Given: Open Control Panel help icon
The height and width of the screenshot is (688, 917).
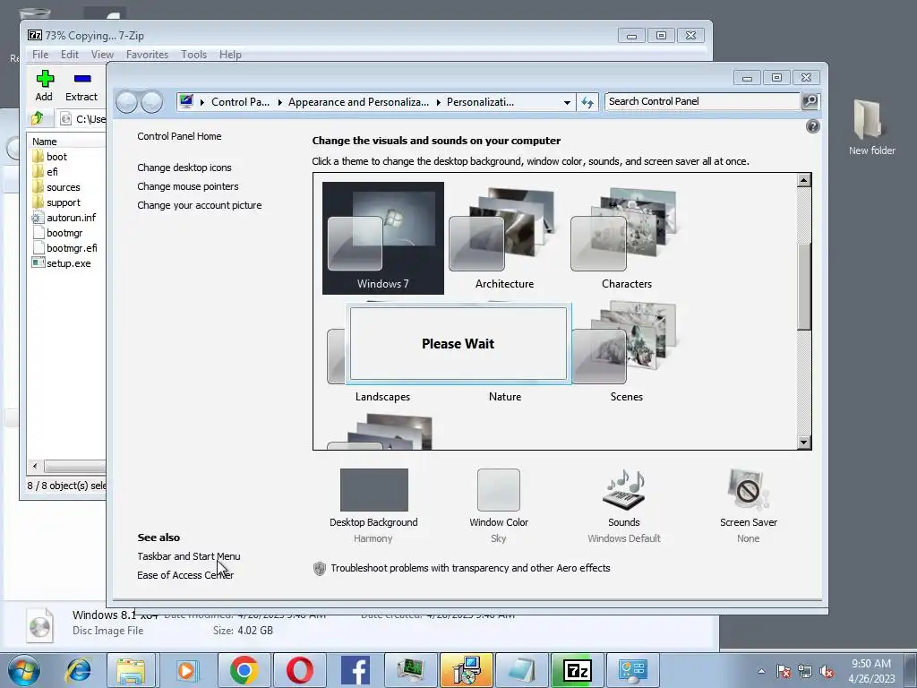Looking at the screenshot, I should point(812,126).
